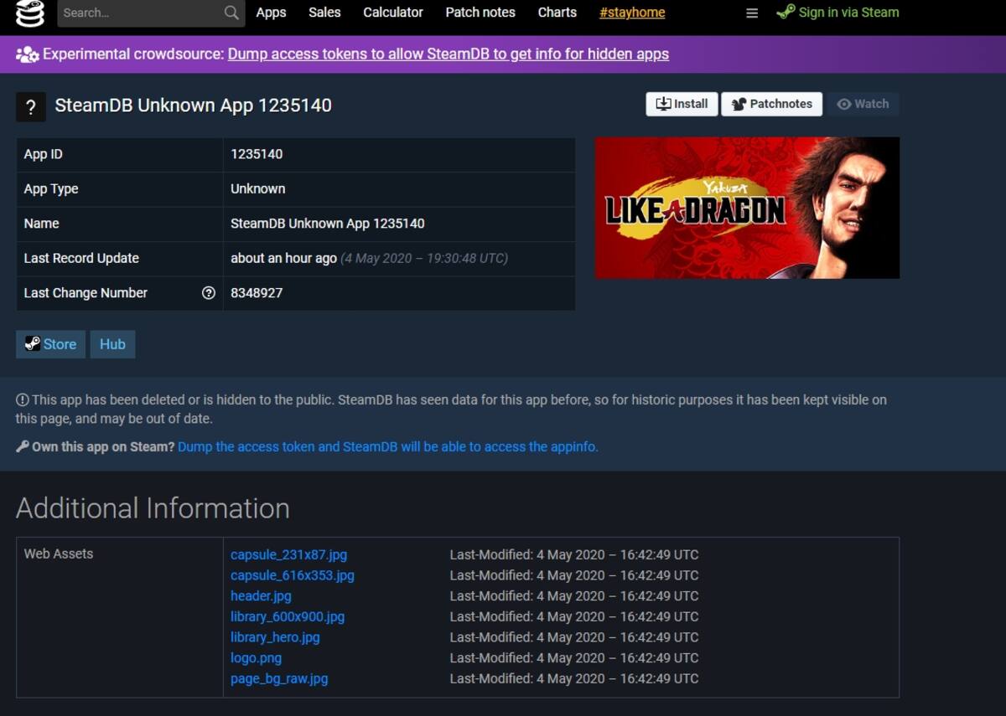Open the library_hero.jpg asset link
The height and width of the screenshot is (716, 1006).
coord(275,637)
